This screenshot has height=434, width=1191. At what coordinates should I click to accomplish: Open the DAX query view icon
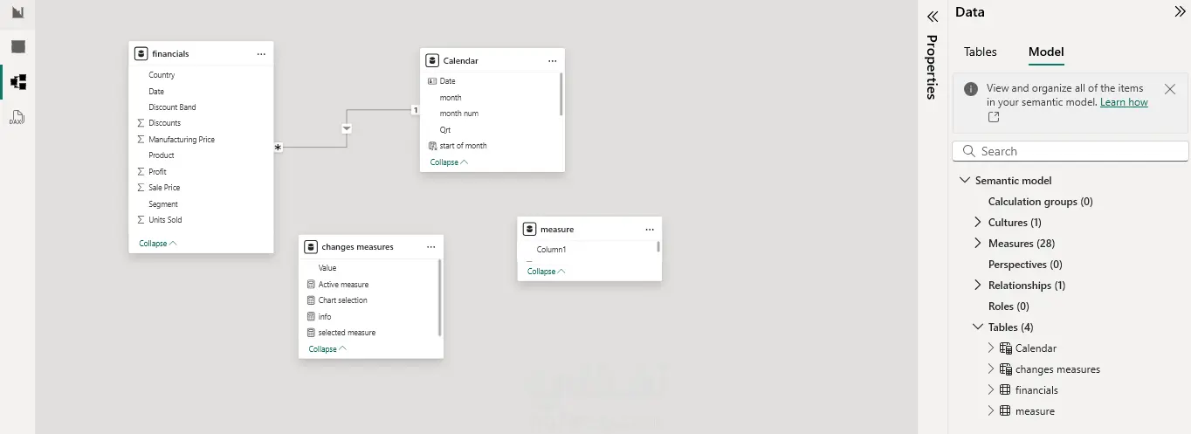pyautogui.click(x=17, y=117)
